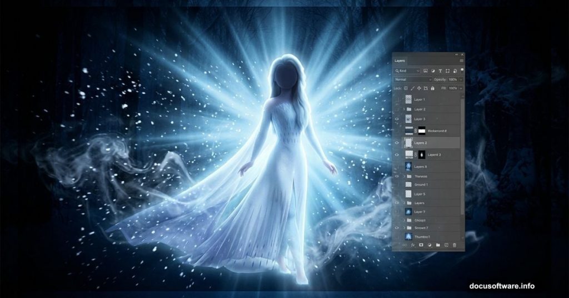The image size is (569, 298).
Task: Filter layers by smart object icon
Action: click(455, 71)
